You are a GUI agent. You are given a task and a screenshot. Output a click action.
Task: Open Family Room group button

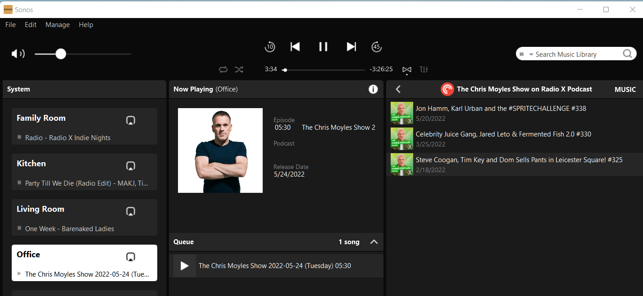[x=131, y=120]
